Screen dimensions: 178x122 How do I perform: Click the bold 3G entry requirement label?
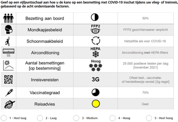coord(96,80)
